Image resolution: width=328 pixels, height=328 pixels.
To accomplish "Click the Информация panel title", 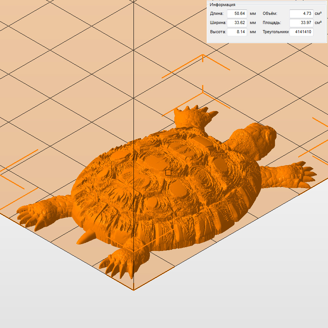I will coord(222,5).
